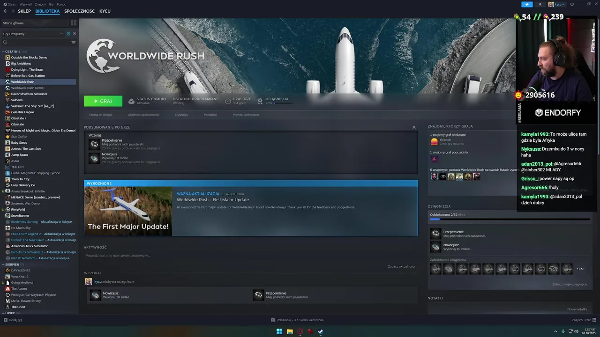The width and height of the screenshot is (600, 337).
Task: Sort library by recent activity clock icon
Action: 68,34
